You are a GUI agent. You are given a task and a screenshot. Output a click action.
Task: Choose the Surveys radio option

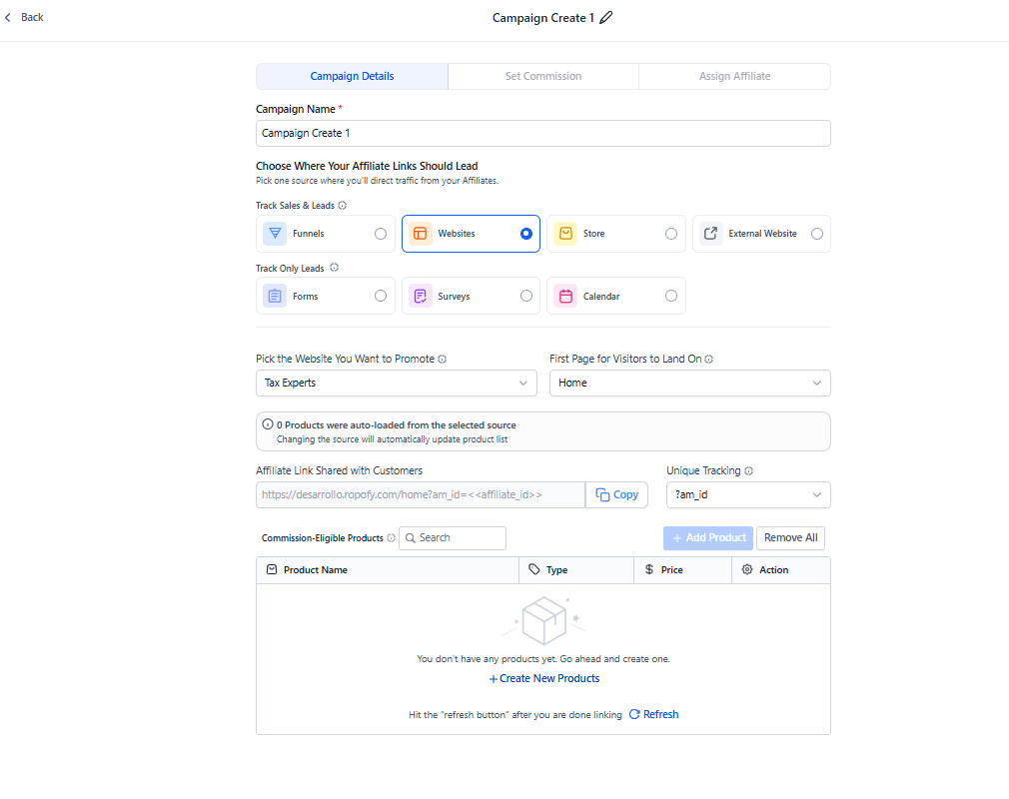pyautogui.click(x=526, y=297)
